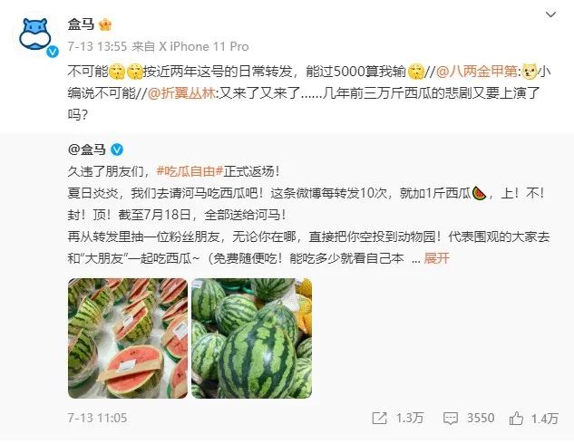Click verified badge next to @盒马 repost
574x444 pixels.
(x=117, y=150)
